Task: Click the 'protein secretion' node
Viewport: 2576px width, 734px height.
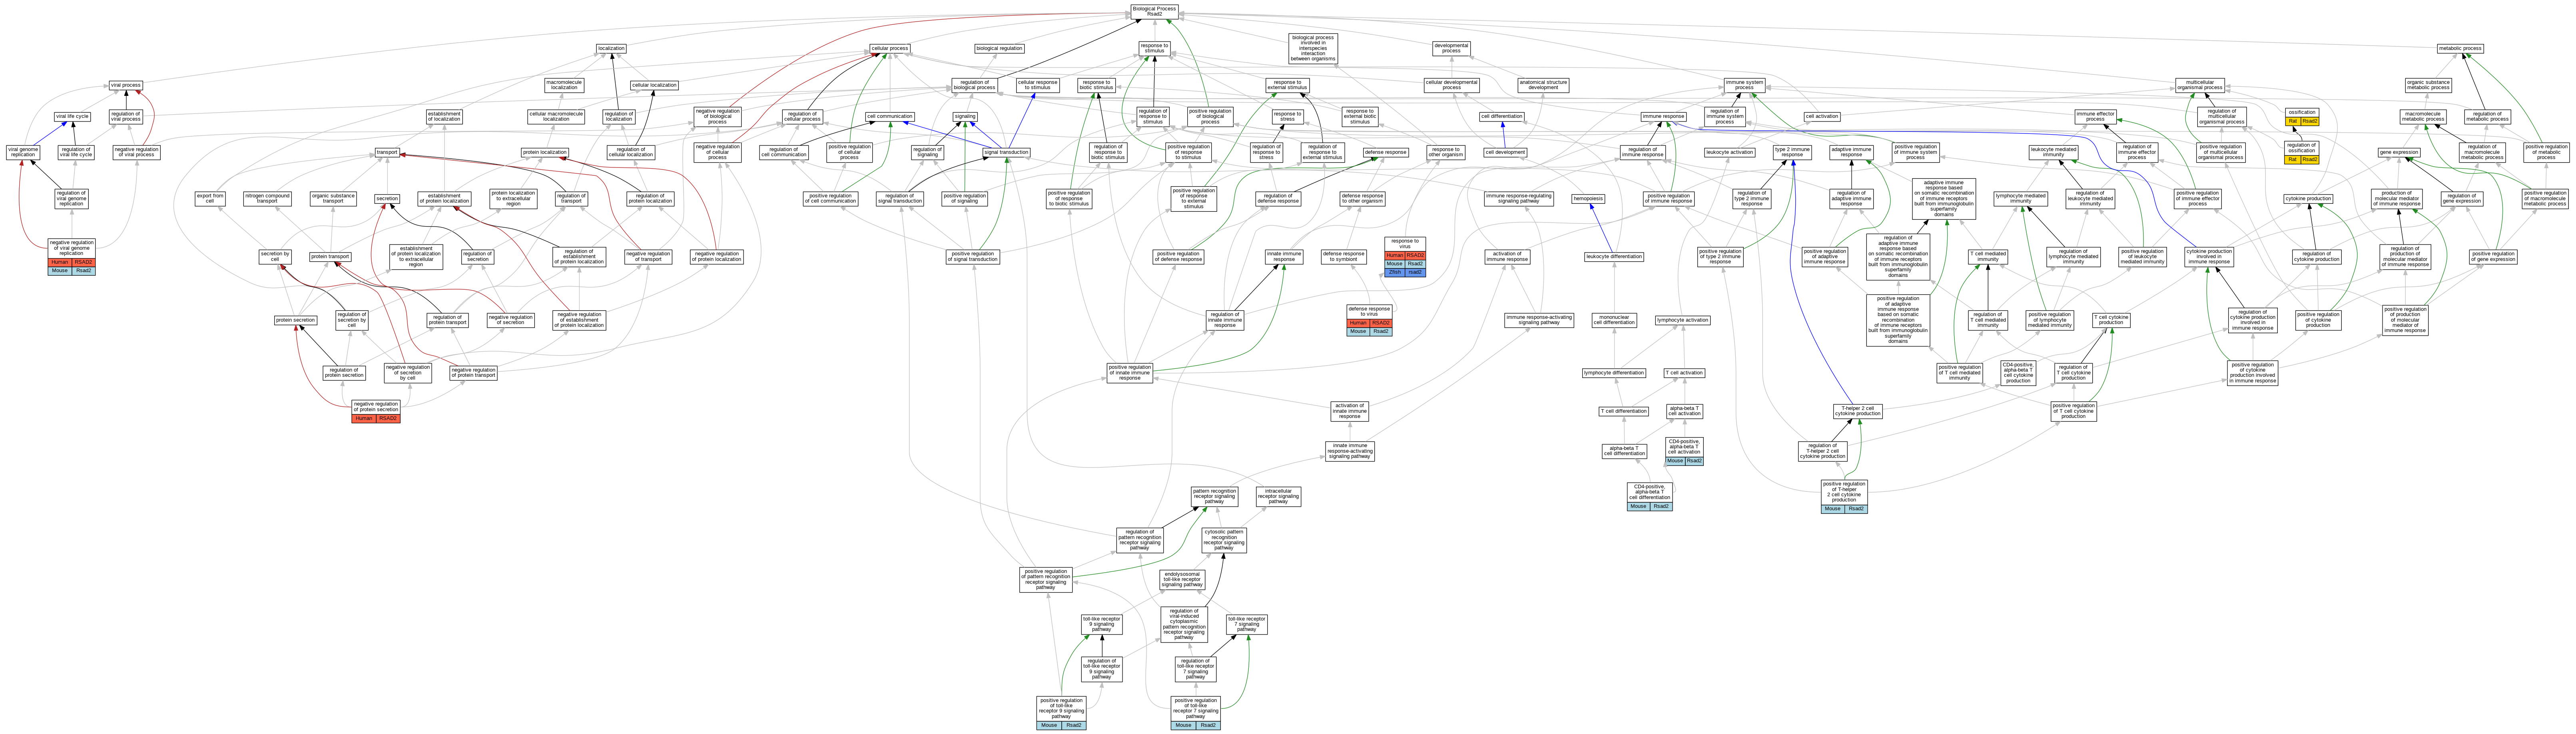Action: [296, 320]
